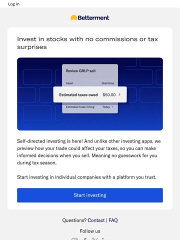This screenshot has width=180, height=240.
Task: Open the Instagram icon under Follow us
Action: click(74, 239)
